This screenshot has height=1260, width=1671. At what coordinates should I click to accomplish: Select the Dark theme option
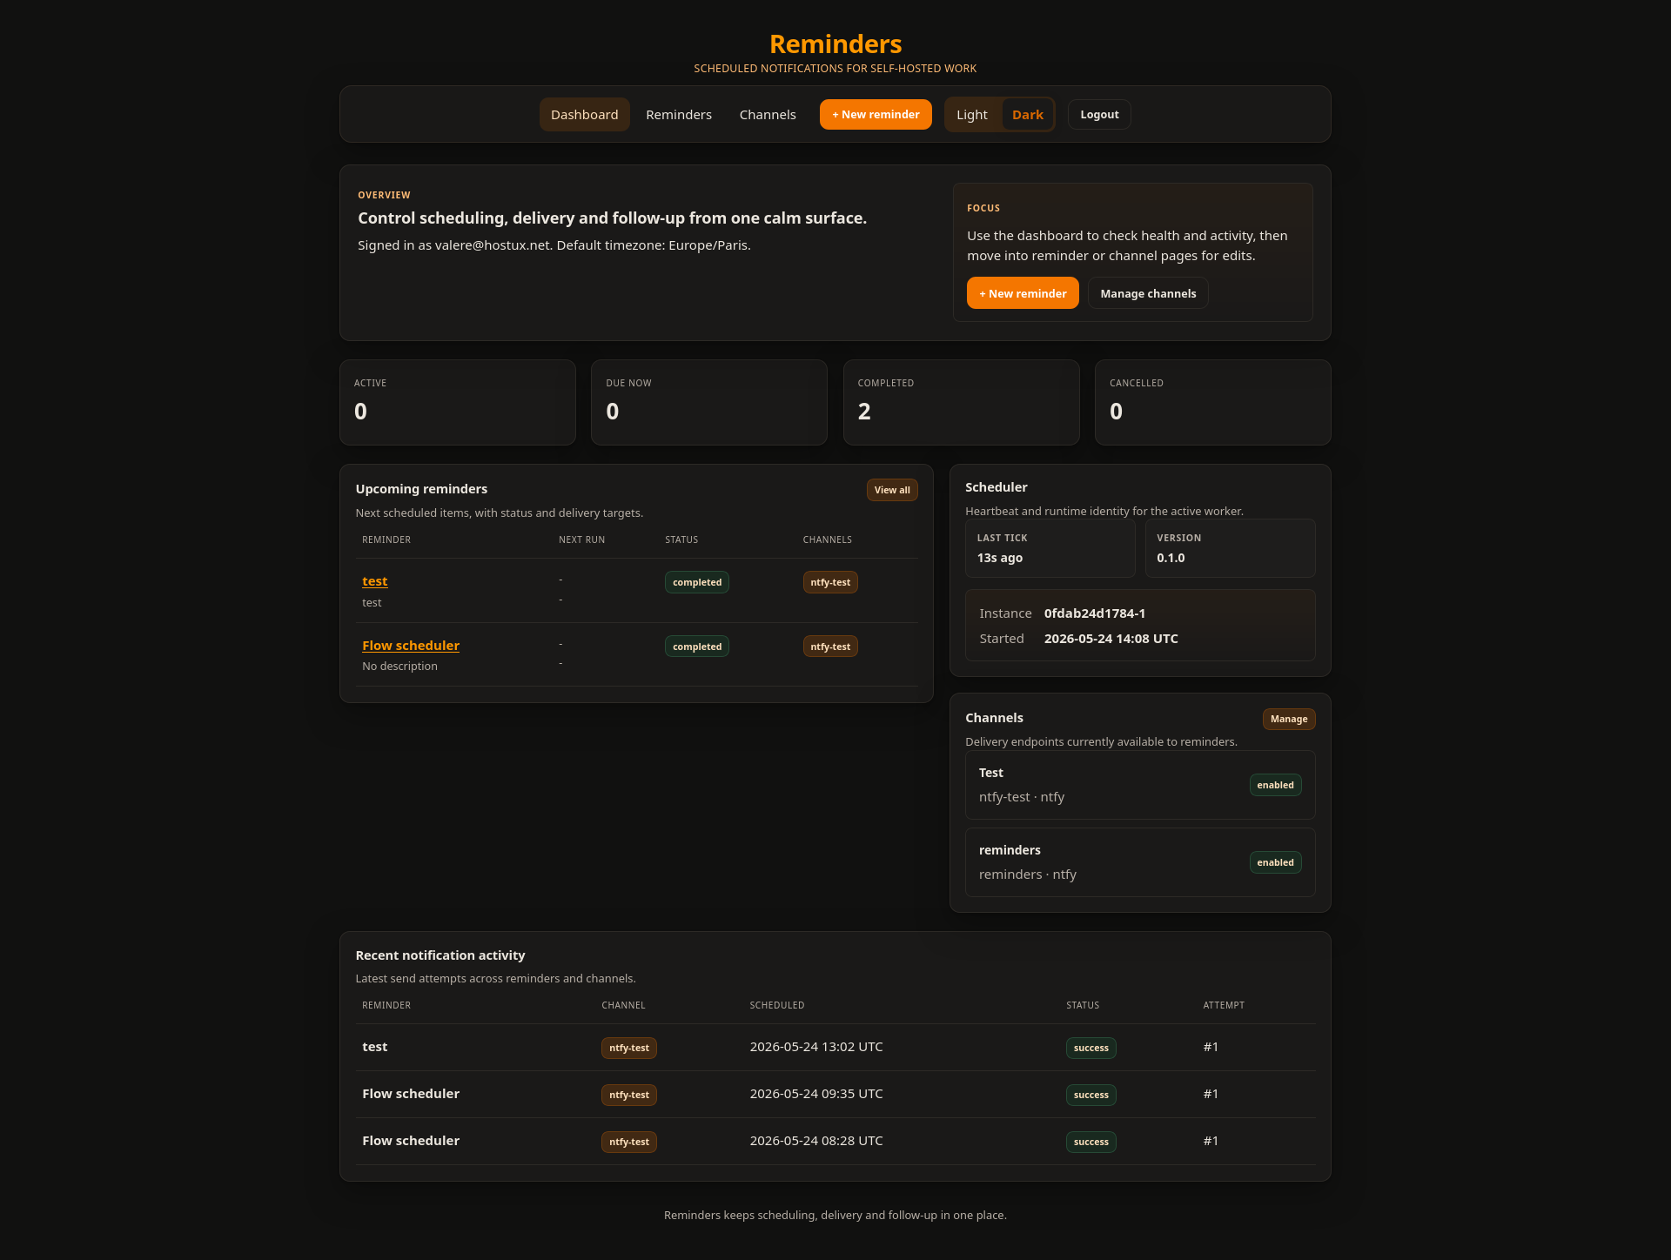click(1027, 115)
